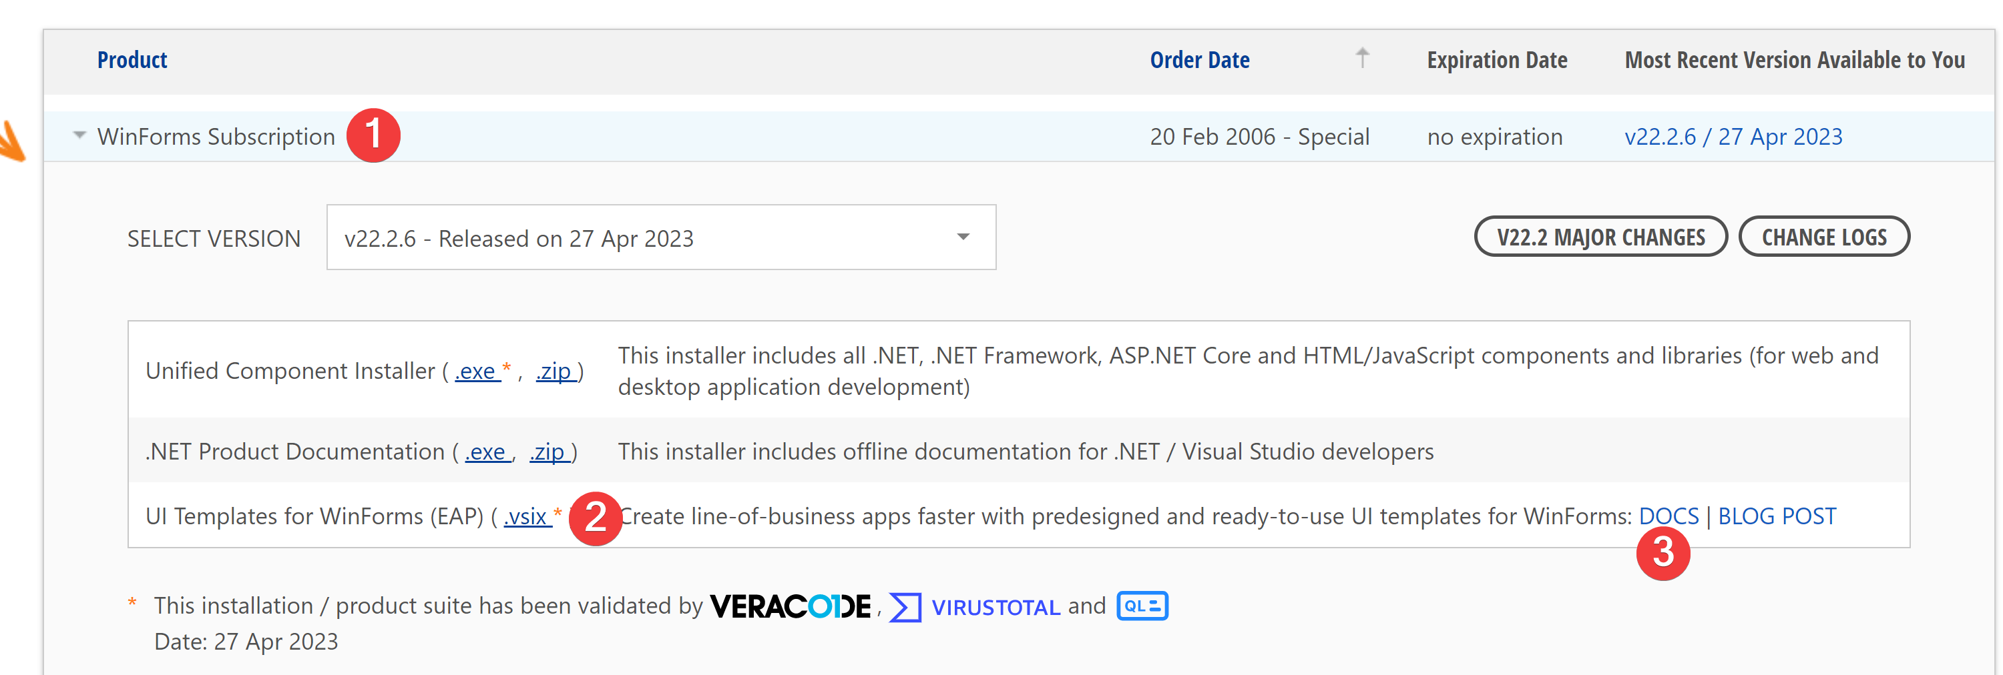Image resolution: width=2003 pixels, height=675 pixels.
Task: Download the Unified Component Installer .exe
Action: (x=476, y=372)
